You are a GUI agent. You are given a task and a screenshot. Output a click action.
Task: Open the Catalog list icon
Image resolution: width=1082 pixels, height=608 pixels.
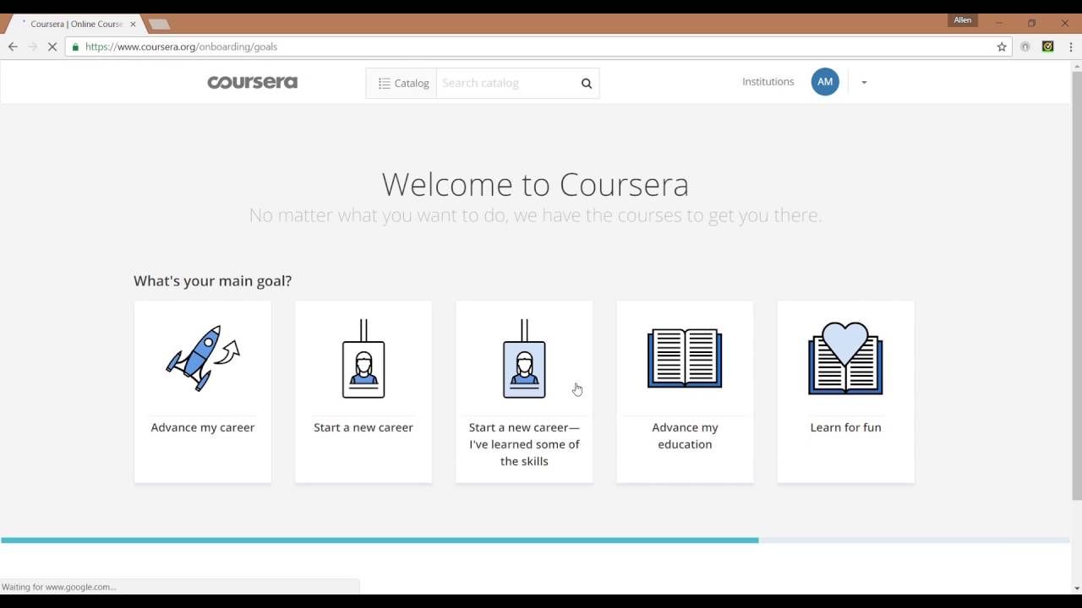point(382,83)
